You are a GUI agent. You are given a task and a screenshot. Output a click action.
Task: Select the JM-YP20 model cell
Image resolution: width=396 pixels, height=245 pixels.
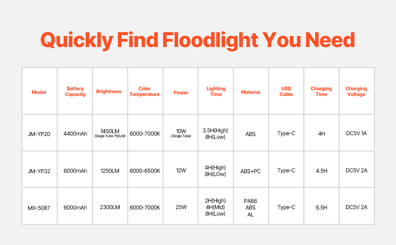pyautogui.click(x=39, y=134)
